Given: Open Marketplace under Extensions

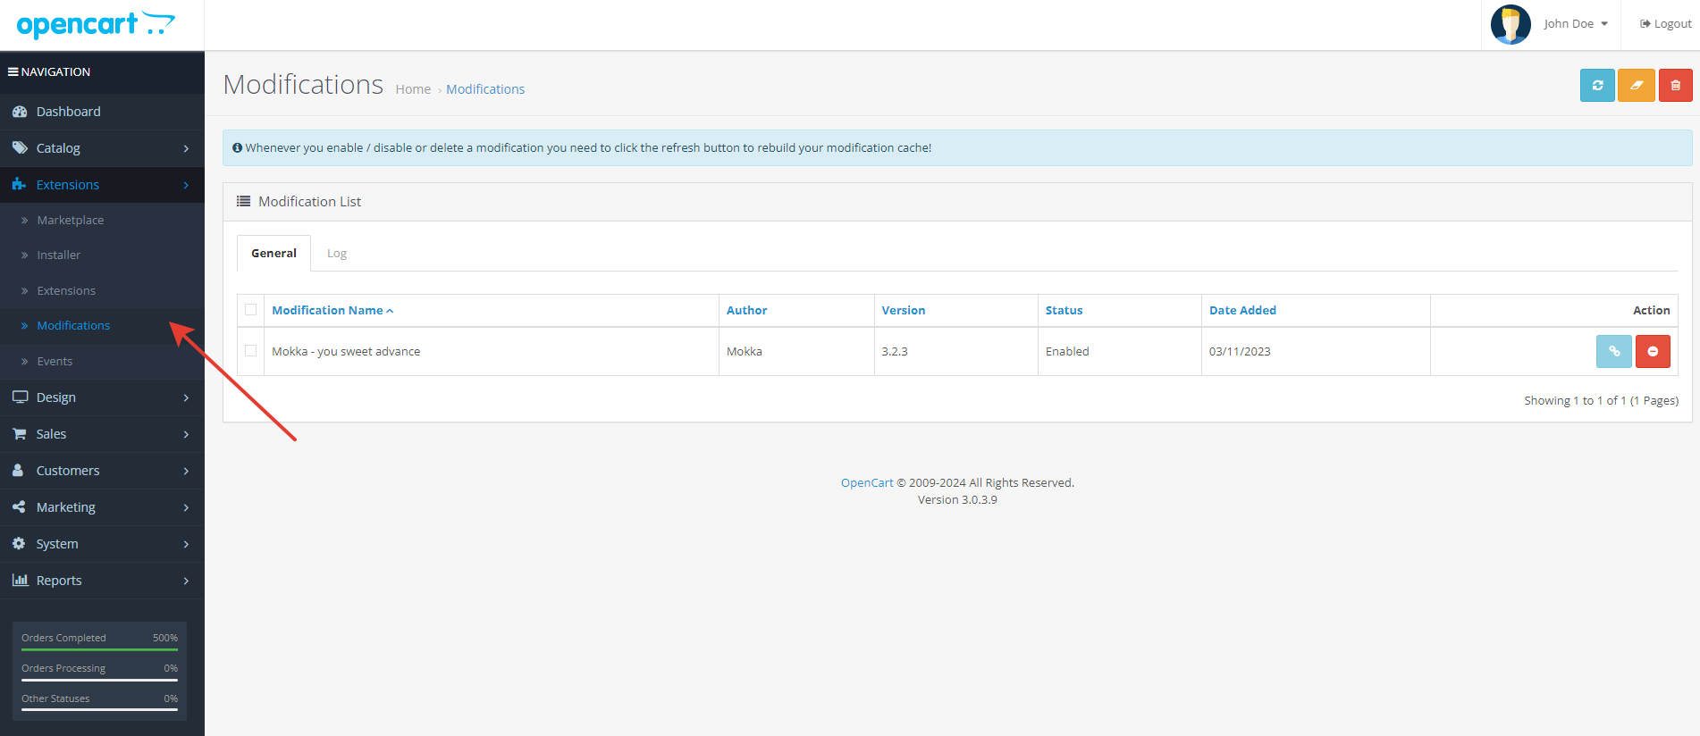Looking at the screenshot, I should click(x=70, y=221).
